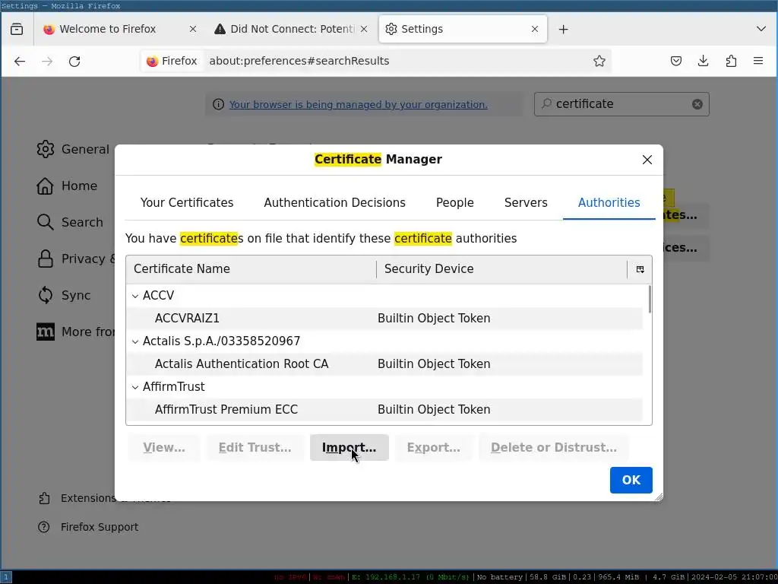Viewport: 778px width, 584px height.
Task: Switch to the People tab
Action: [x=454, y=202]
